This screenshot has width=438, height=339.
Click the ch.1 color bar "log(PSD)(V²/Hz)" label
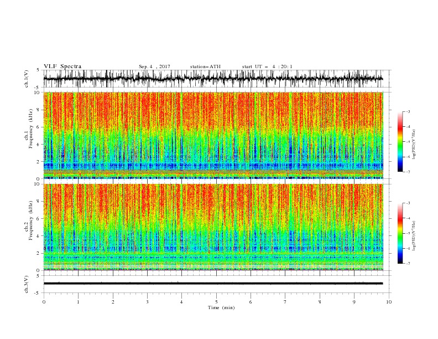point(414,145)
